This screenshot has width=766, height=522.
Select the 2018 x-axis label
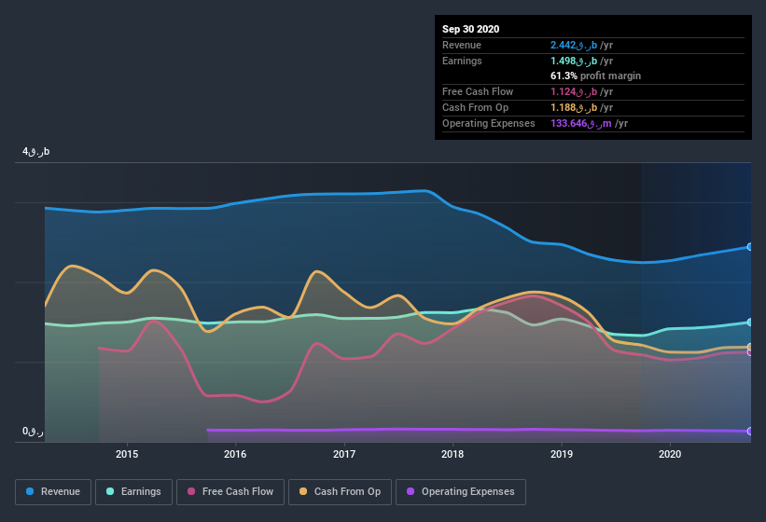[453, 454]
